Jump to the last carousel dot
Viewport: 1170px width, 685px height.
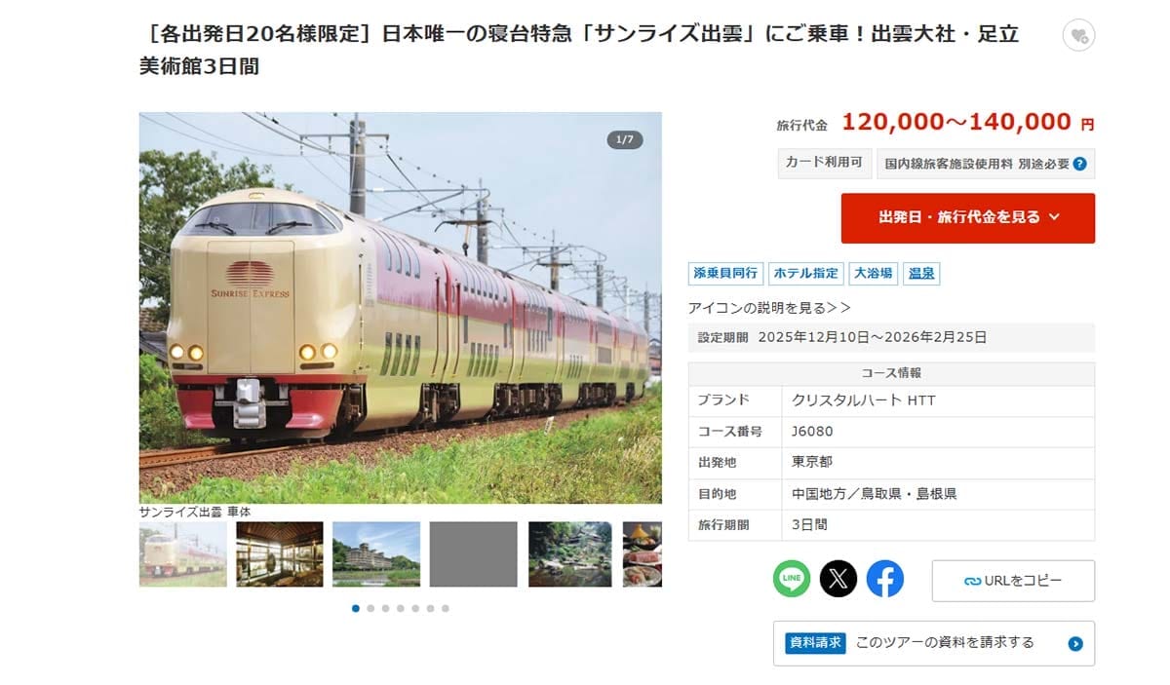click(446, 608)
